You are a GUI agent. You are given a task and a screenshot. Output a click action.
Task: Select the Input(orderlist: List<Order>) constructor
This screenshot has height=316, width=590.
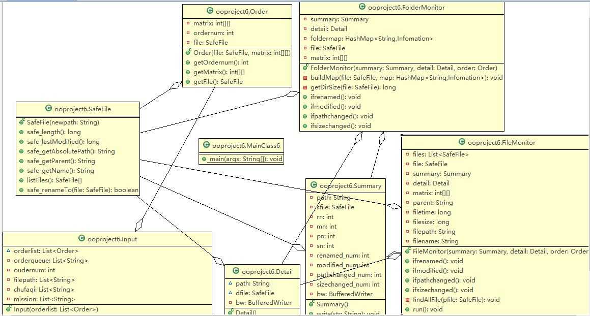(x=56, y=309)
